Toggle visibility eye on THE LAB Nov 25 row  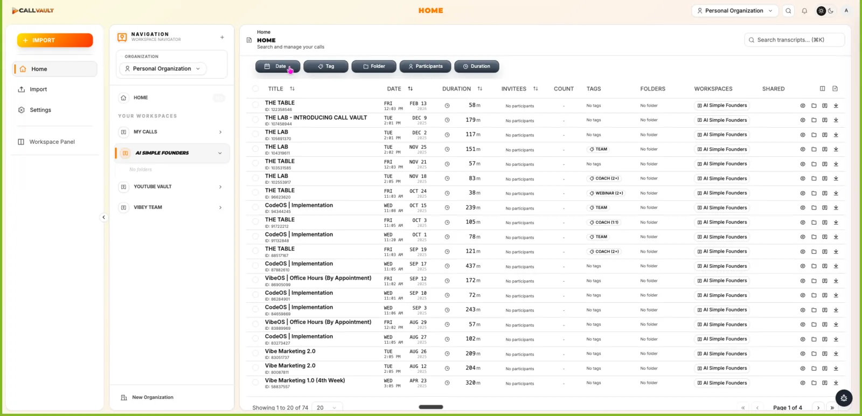coord(803,149)
